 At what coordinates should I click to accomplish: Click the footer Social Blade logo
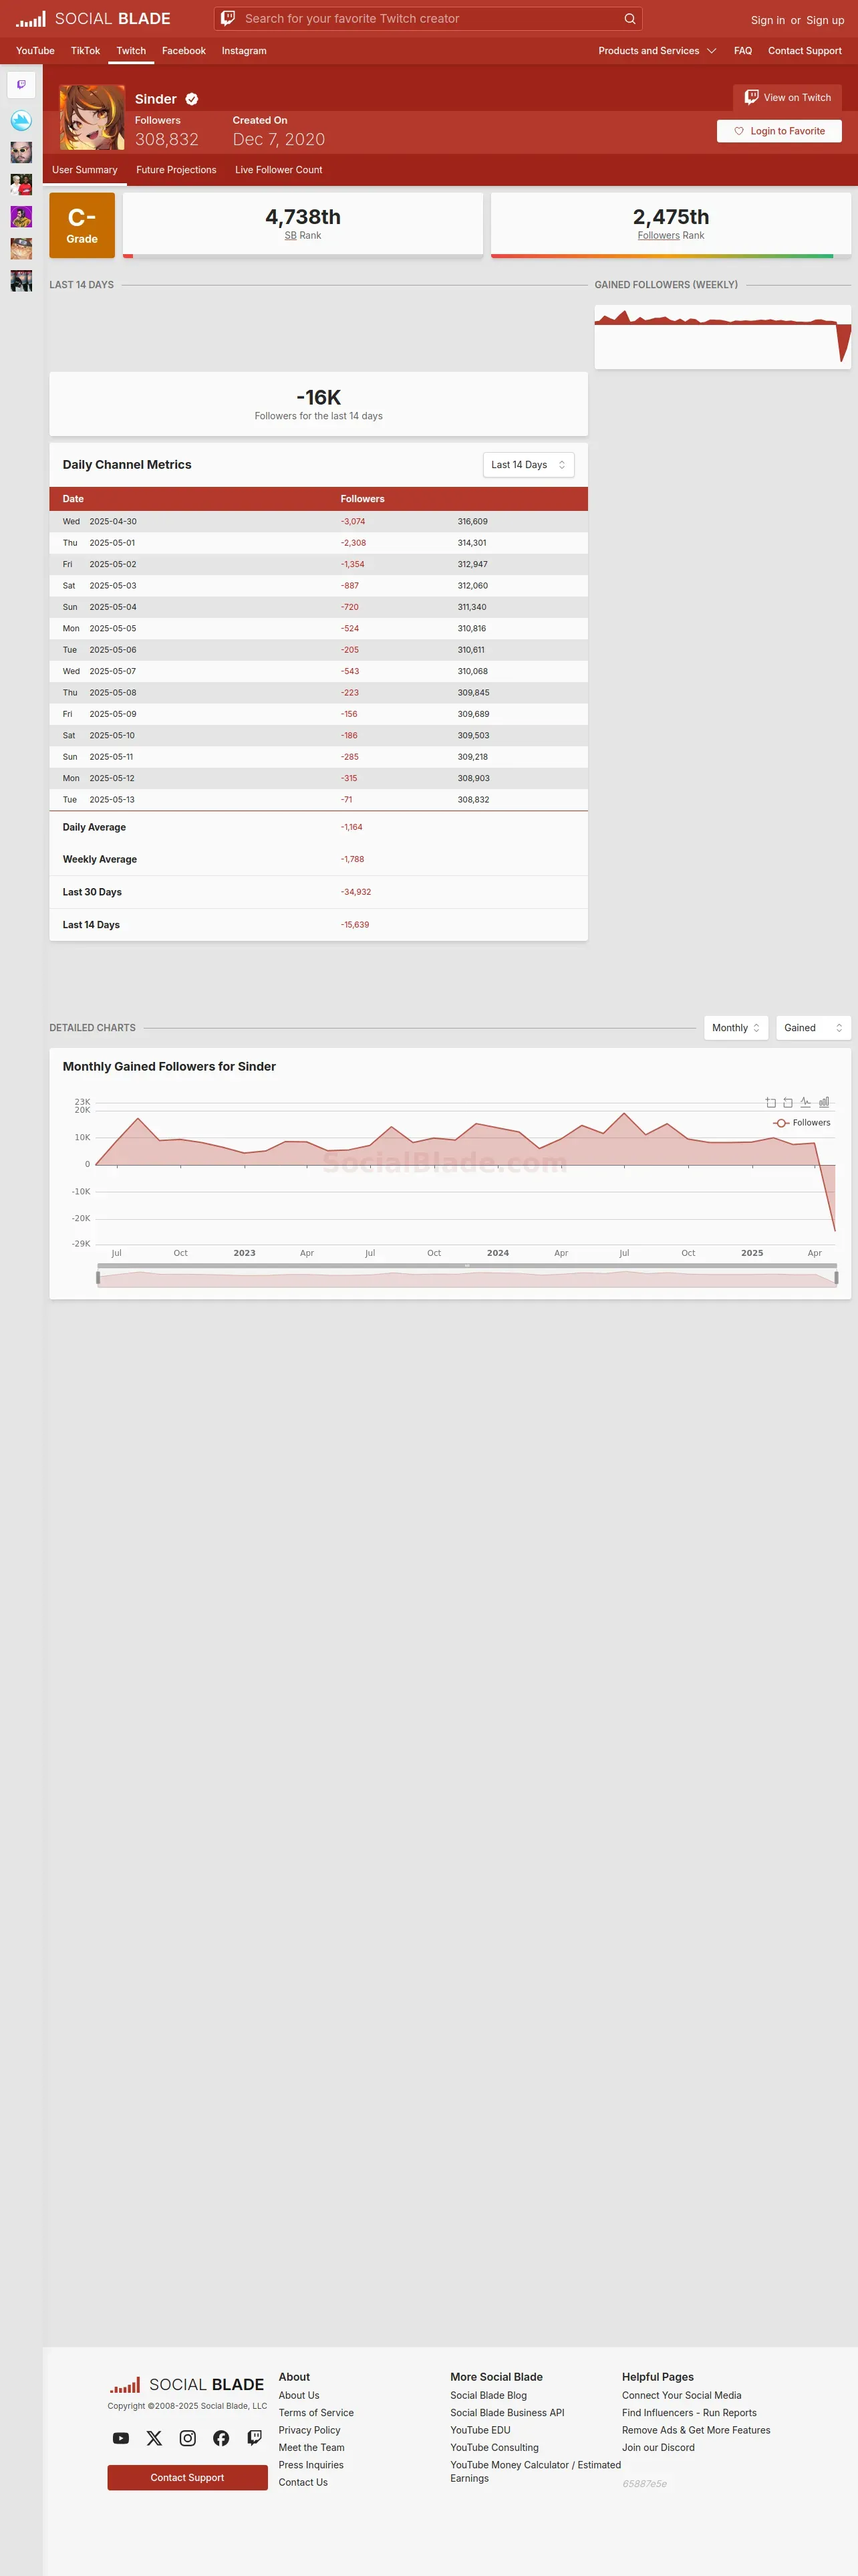(187, 2385)
